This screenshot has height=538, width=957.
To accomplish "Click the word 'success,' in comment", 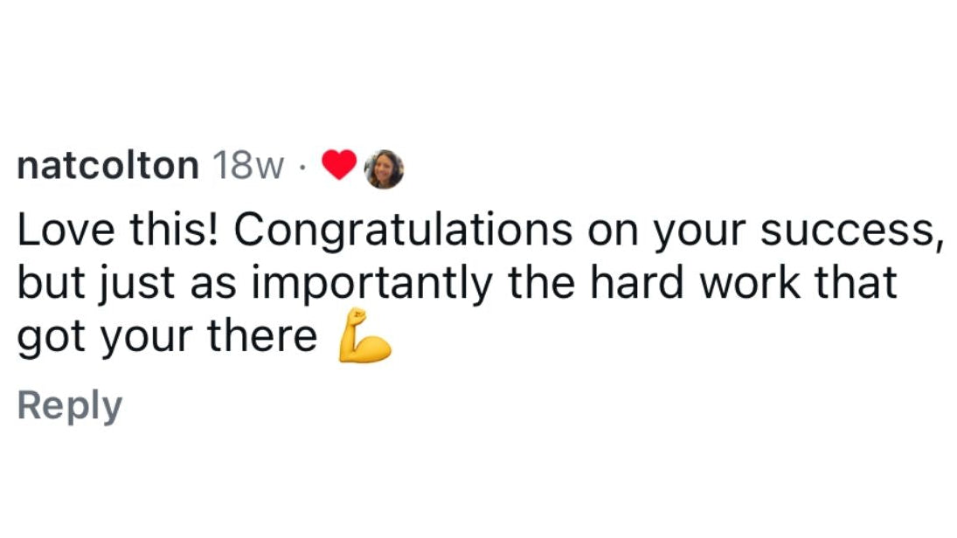I will pyautogui.click(x=849, y=231).
